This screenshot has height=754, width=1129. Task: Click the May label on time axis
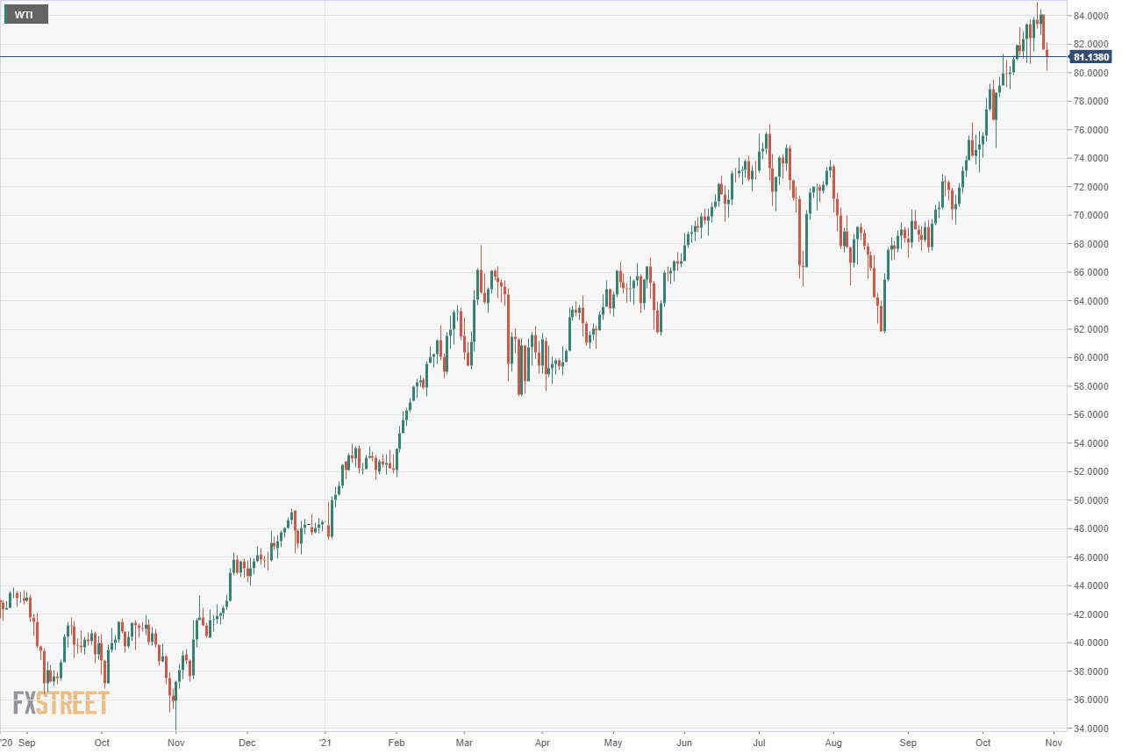[613, 743]
